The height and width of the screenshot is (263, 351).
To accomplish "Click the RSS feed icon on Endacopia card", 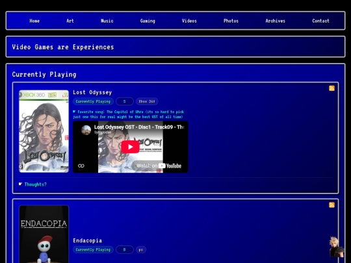I will tap(331, 205).
